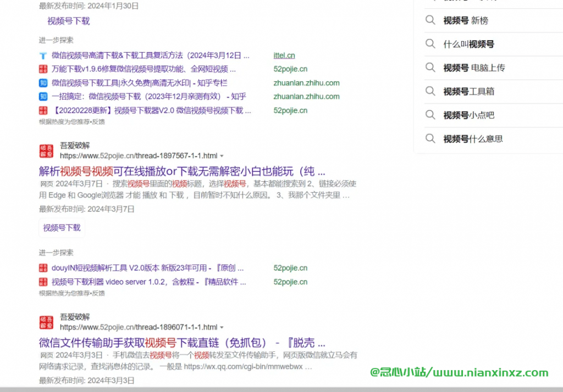The image size is (563, 392).
Task: Select the search icon beside 什么叫视频号
Action: point(430,44)
